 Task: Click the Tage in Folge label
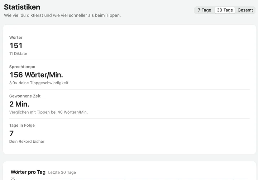[x=22, y=125]
